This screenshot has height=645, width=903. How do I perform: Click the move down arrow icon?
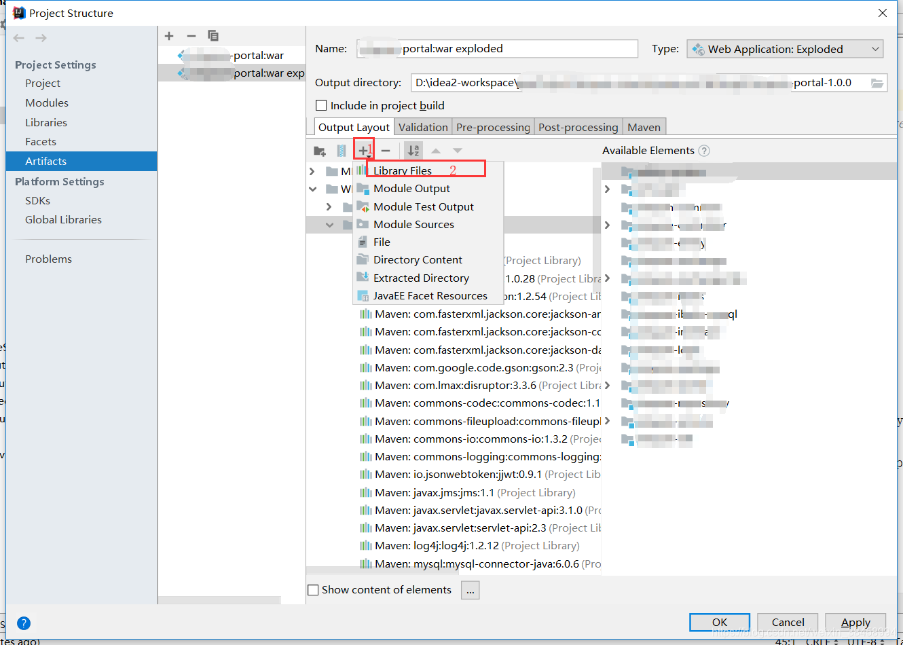tap(458, 151)
